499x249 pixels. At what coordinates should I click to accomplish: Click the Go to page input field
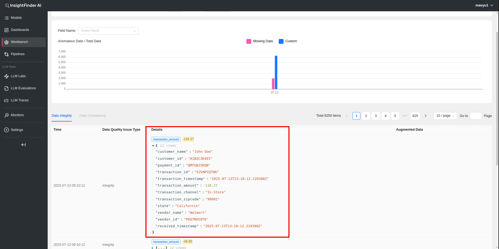[476, 116]
